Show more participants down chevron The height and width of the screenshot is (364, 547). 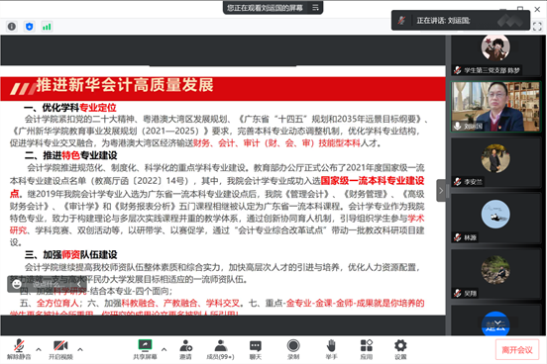(497, 322)
